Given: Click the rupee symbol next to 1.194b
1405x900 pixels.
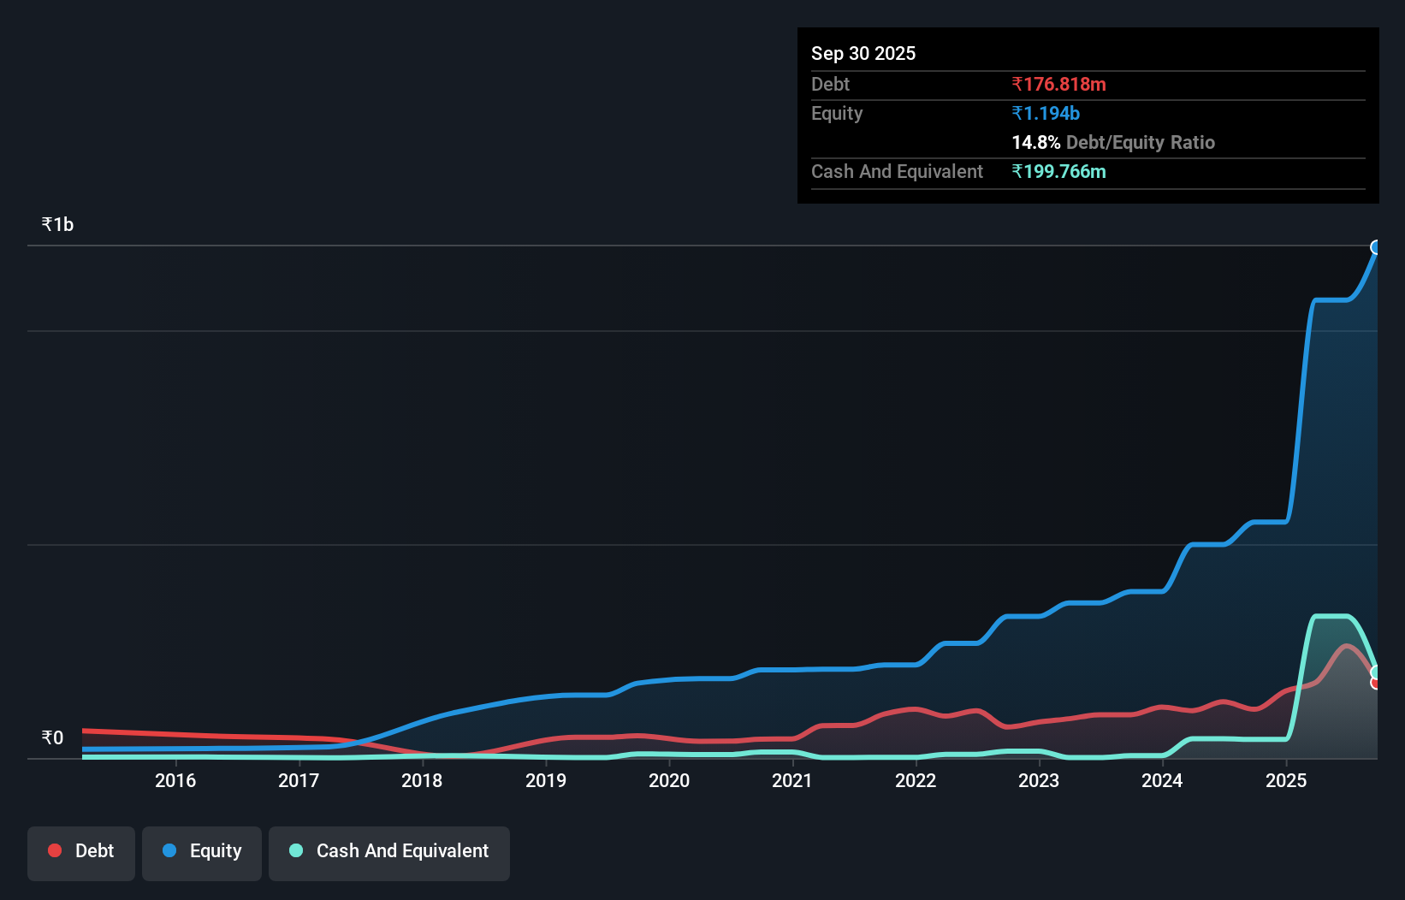Looking at the screenshot, I should [x=1017, y=113].
